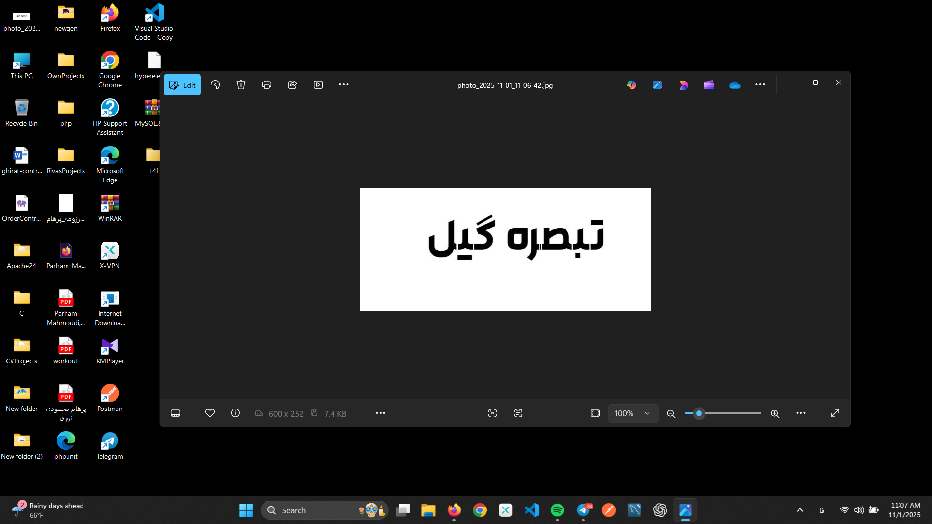This screenshot has width=932, height=524.
Task: Toggle favorite with the heart icon
Action: pyautogui.click(x=210, y=413)
